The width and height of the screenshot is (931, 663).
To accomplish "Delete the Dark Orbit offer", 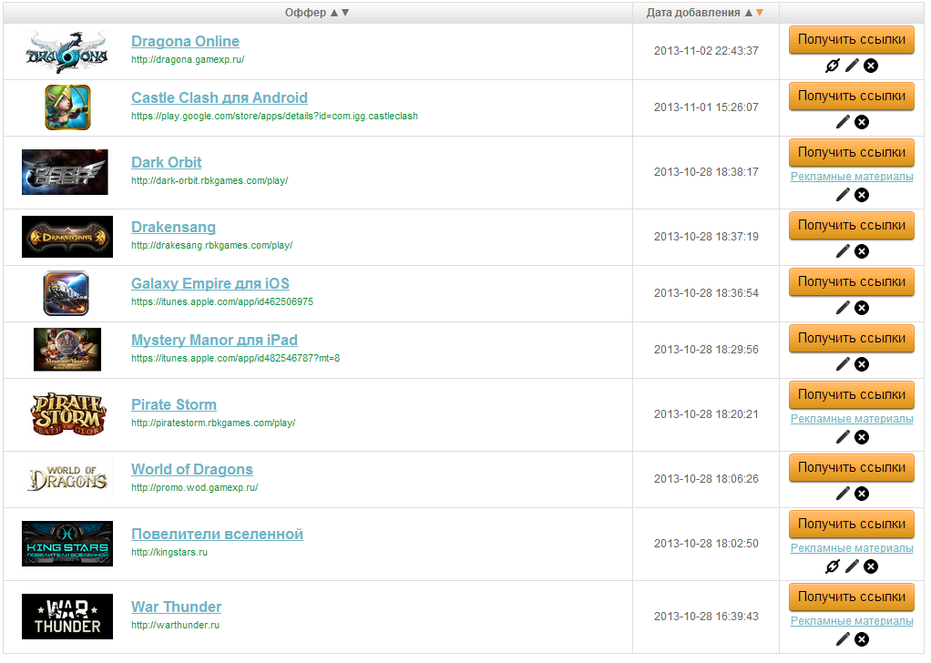I will (862, 195).
